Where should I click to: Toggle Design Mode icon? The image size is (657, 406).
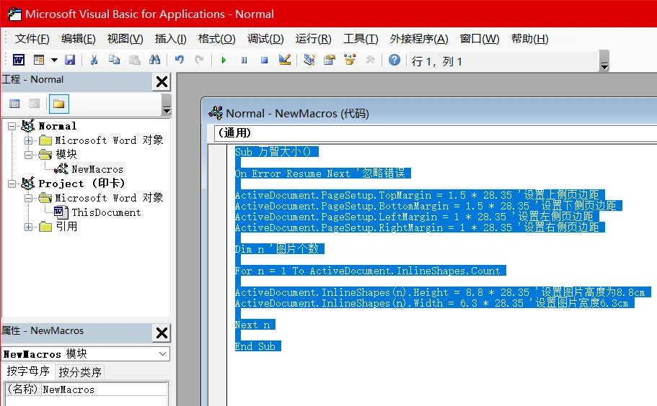coord(285,60)
